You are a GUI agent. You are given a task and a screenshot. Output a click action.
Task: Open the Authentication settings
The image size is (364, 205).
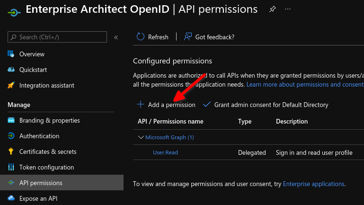click(x=39, y=136)
